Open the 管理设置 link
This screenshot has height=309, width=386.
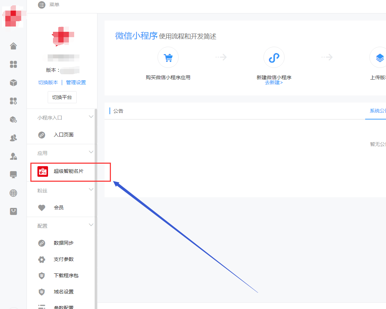click(x=76, y=82)
